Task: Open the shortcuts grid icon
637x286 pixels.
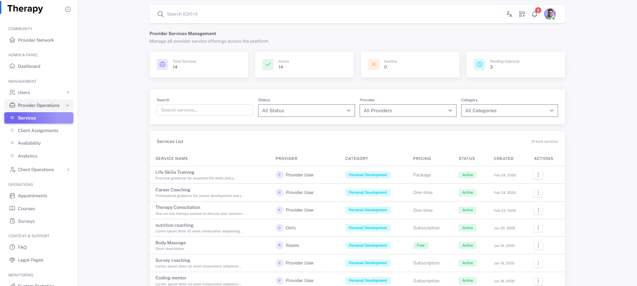Action: [522, 14]
